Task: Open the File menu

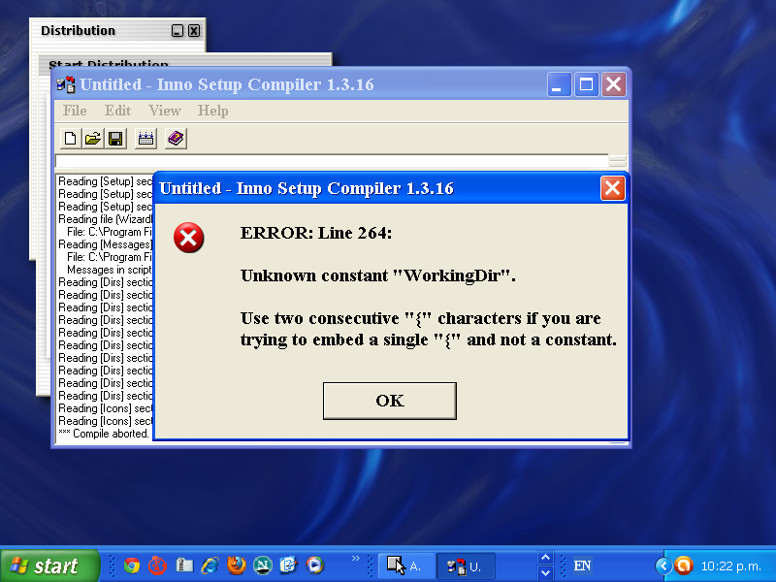Action: (x=75, y=111)
